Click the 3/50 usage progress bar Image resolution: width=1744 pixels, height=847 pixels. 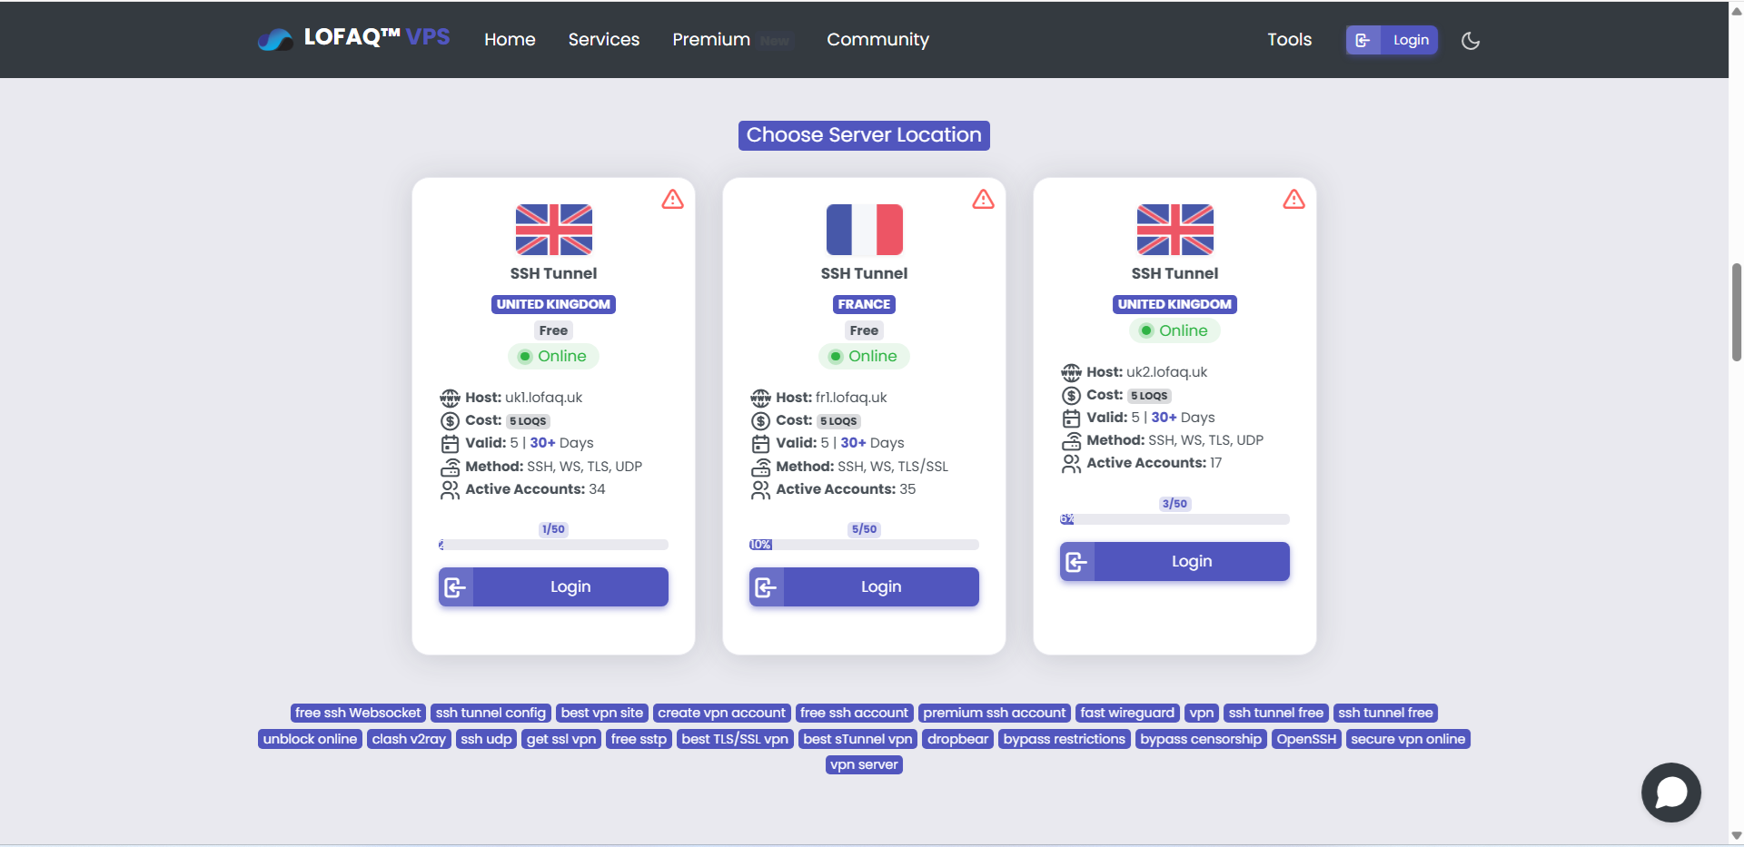1174,519
